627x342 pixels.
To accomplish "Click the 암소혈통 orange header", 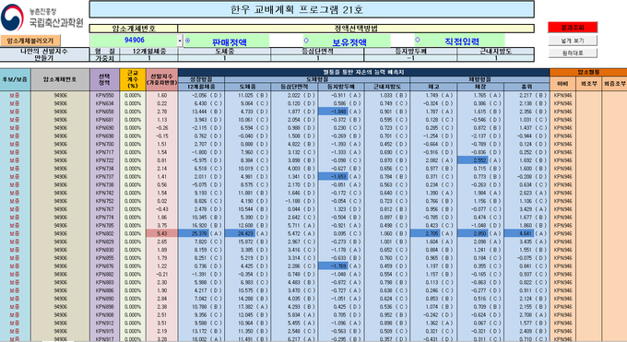I will (x=588, y=73).
